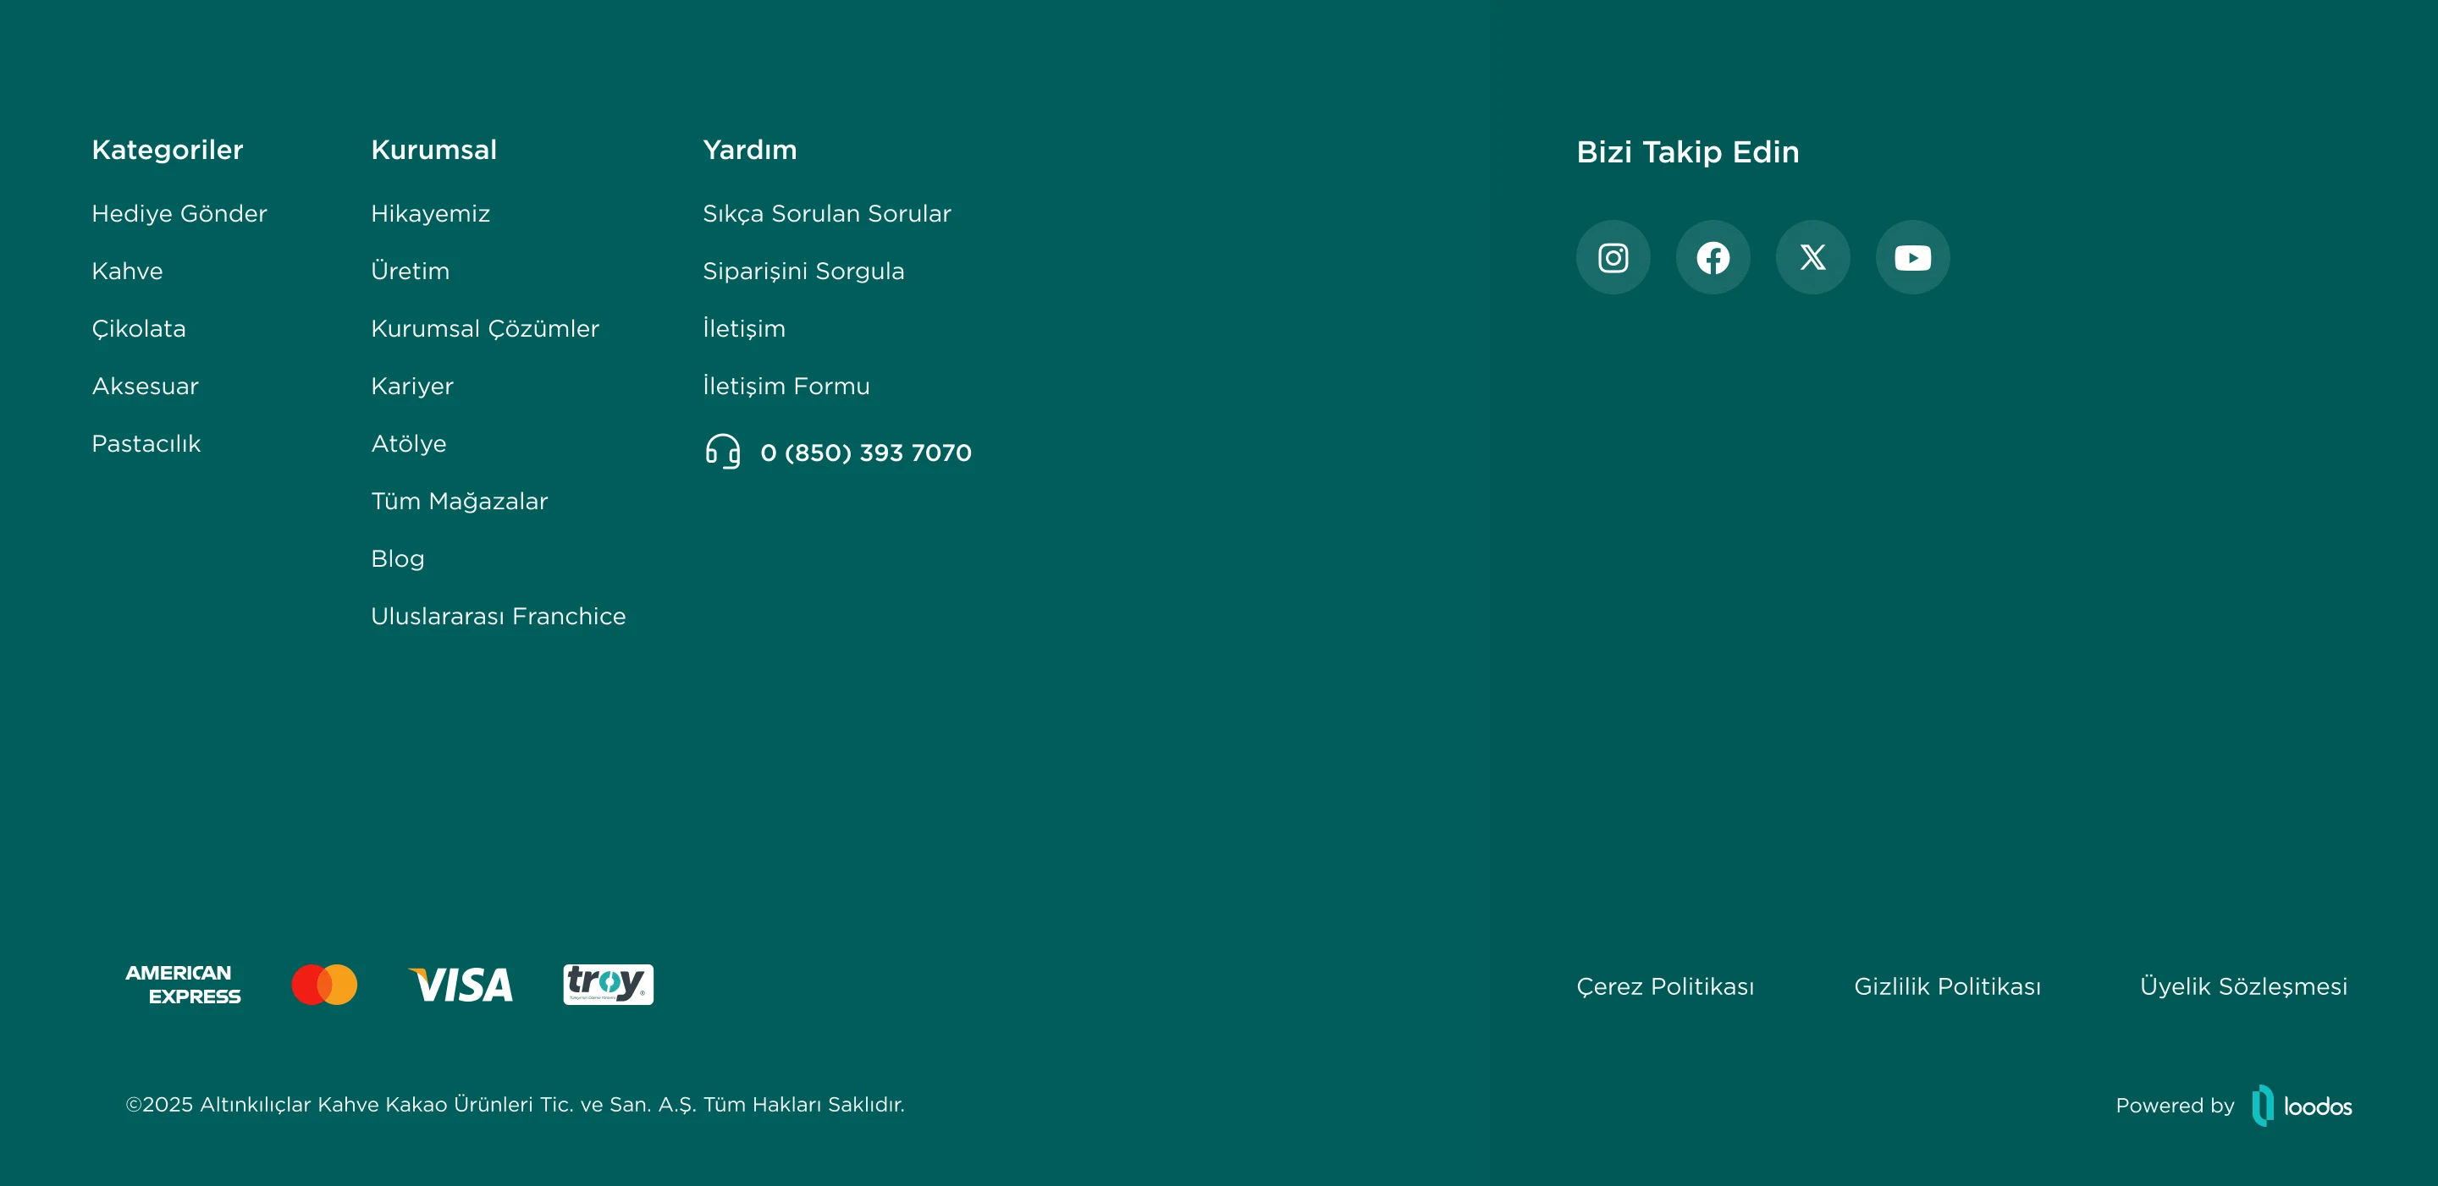Go to Kurumsal Çözümler
Viewport: 2438px width, 1186px height.
click(x=486, y=329)
